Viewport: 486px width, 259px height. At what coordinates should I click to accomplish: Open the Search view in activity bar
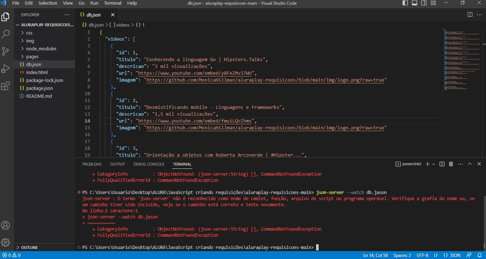pyautogui.click(x=5, y=34)
